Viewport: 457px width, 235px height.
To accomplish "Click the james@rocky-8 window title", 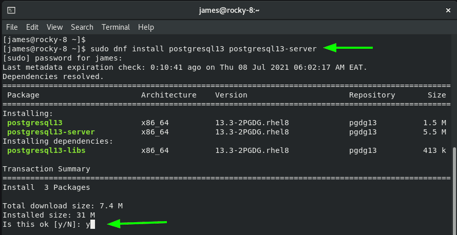I will [x=230, y=11].
